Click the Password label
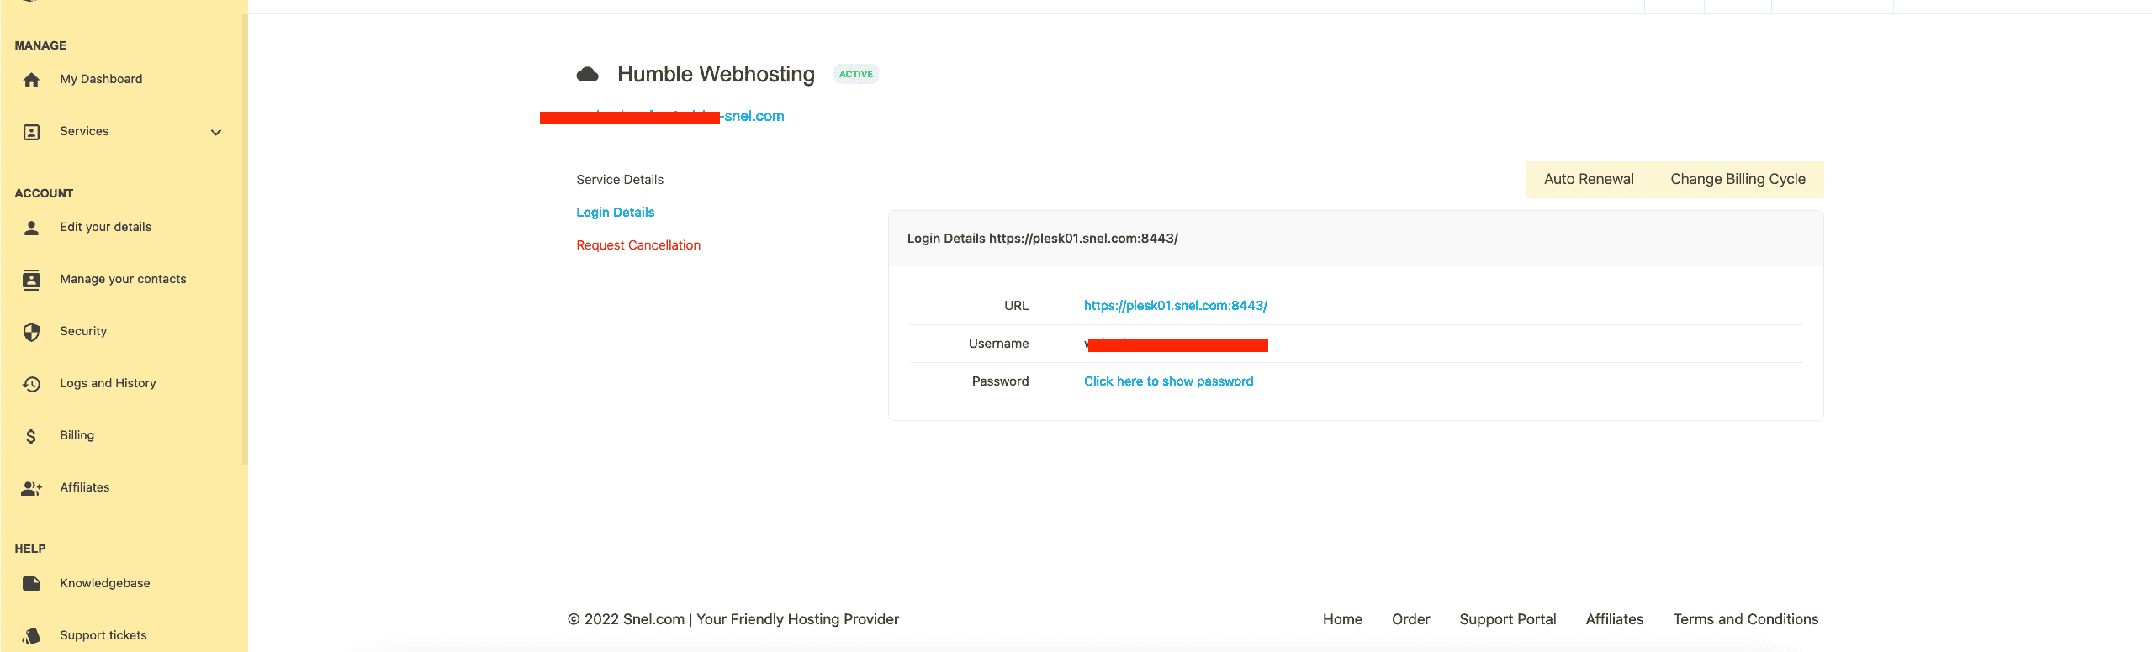 [1000, 381]
